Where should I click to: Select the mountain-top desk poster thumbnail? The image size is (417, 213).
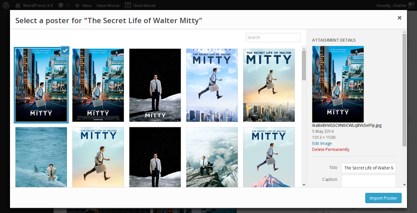click(x=212, y=157)
